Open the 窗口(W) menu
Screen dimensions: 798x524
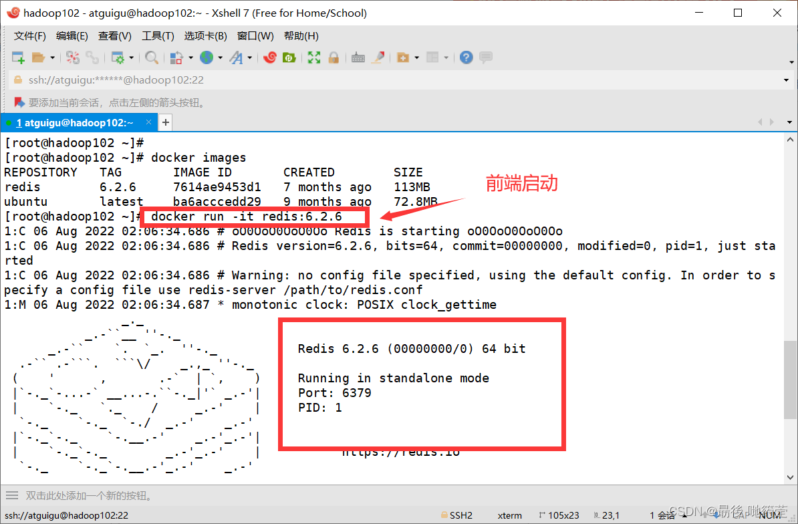click(x=255, y=36)
